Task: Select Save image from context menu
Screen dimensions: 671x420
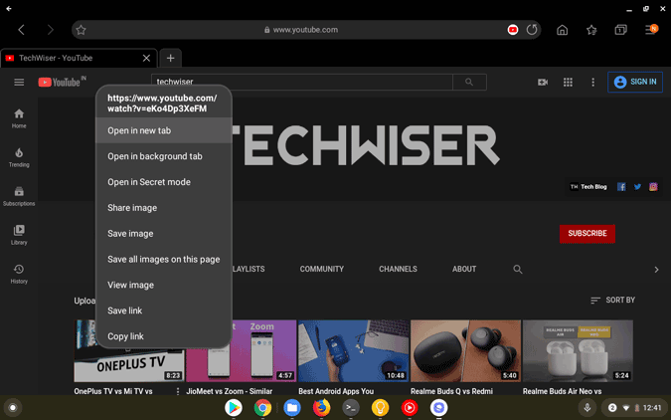Action: tap(164, 233)
